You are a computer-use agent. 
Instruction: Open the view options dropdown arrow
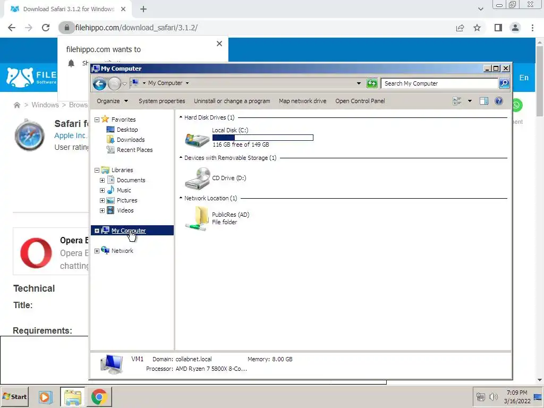point(470,101)
